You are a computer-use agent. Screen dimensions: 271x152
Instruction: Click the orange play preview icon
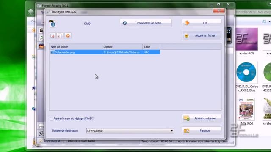68,35
